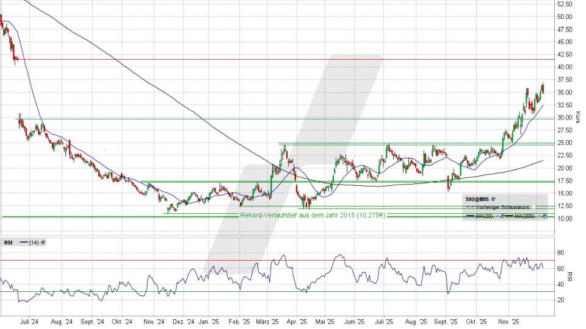This screenshot has height=329, width=586.
Task: Toggle the MA(200) checkbox
Action: pyautogui.click(x=538, y=216)
